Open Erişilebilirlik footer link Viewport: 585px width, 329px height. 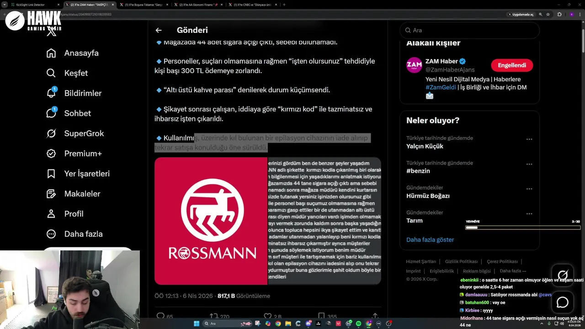pos(441,271)
